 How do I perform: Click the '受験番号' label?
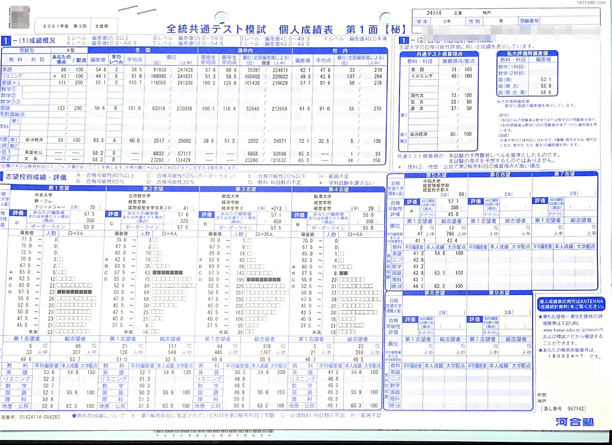[x=529, y=21]
